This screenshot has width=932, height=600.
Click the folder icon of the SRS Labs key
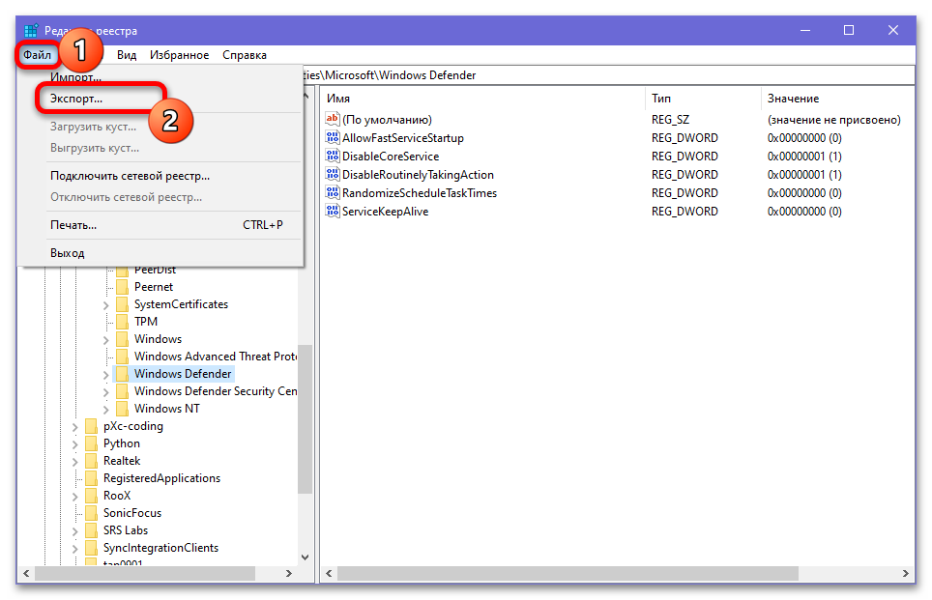[92, 530]
